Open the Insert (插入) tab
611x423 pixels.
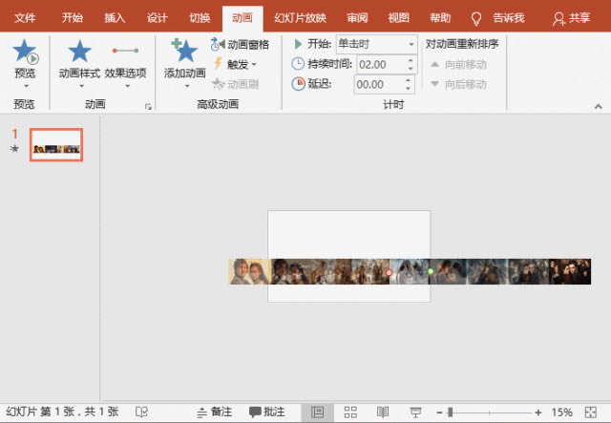[x=115, y=18]
